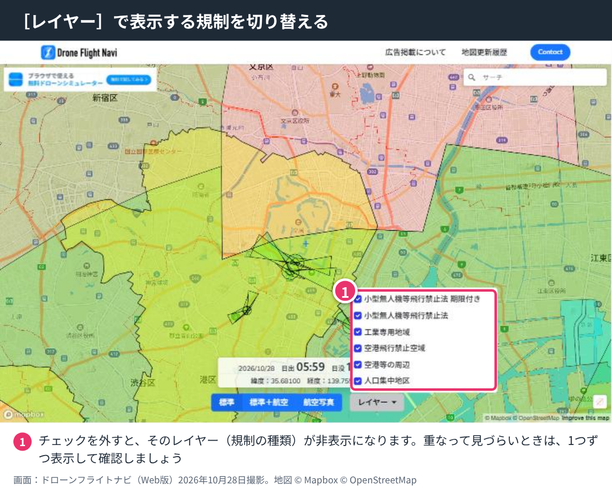
Task: Click the magnifier icon in search box
Action: coord(471,77)
